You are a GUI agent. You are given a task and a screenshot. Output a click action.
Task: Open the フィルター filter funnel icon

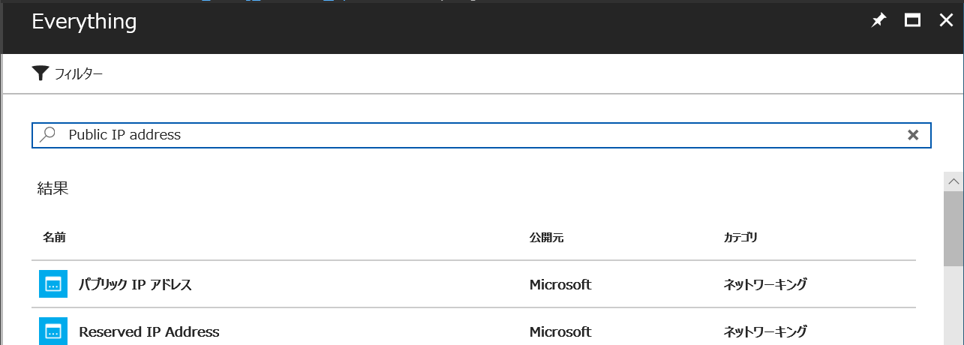[40, 73]
